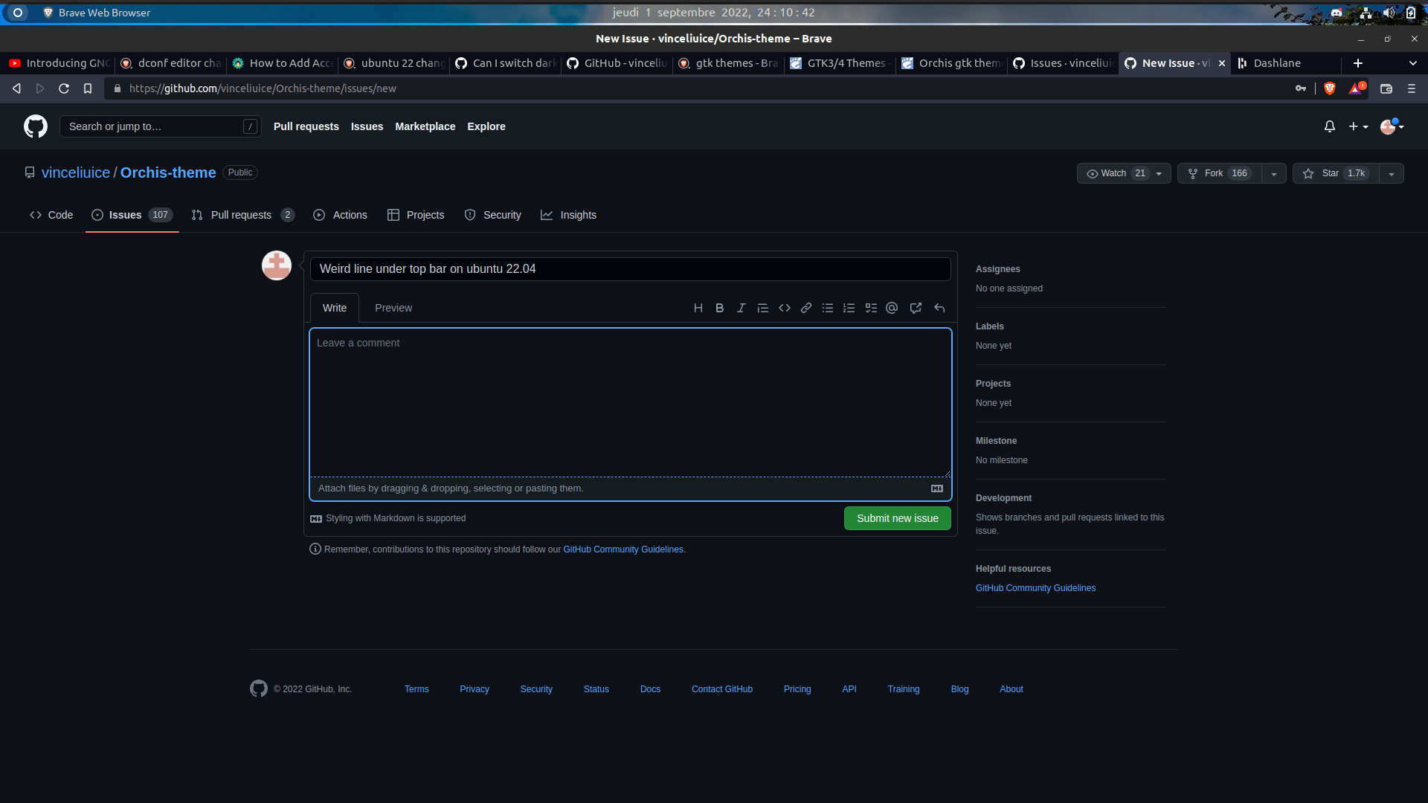The width and height of the screenshot is (1428, 803).
Task: Open the Fork options dropdown
Action: (1273, 172)
